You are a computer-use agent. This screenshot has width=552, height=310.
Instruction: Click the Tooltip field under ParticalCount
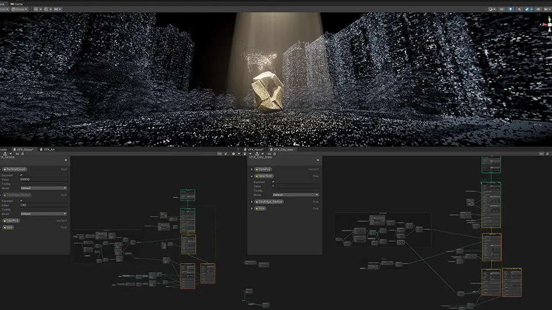44,184
